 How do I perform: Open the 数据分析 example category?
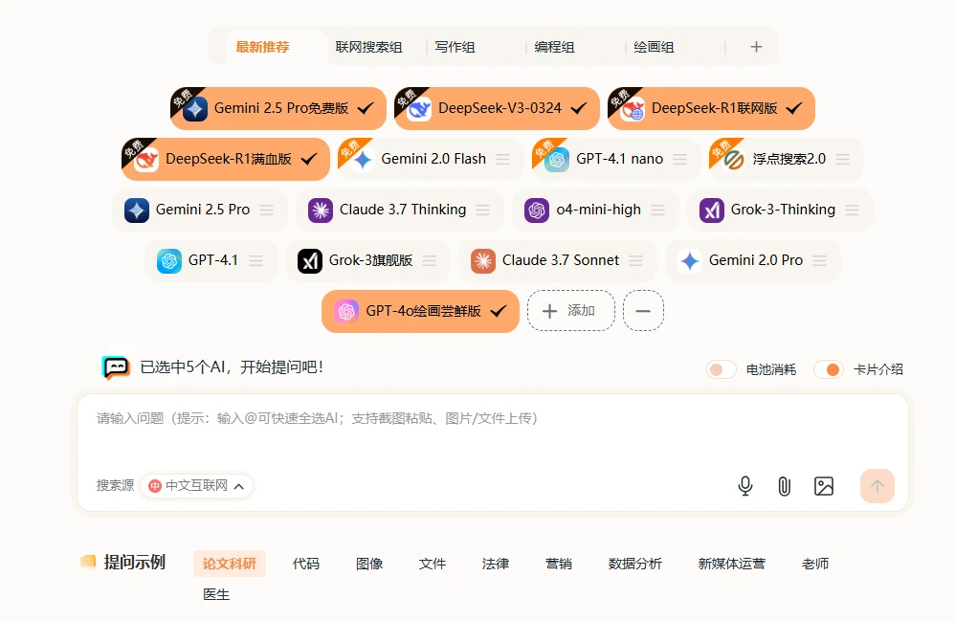click(634, 564)
